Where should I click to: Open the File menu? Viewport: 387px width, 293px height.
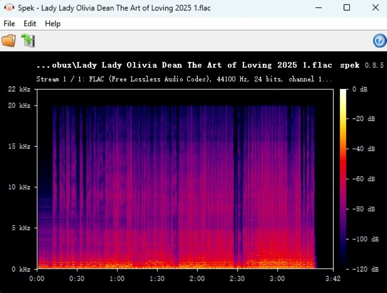[9, 24]
